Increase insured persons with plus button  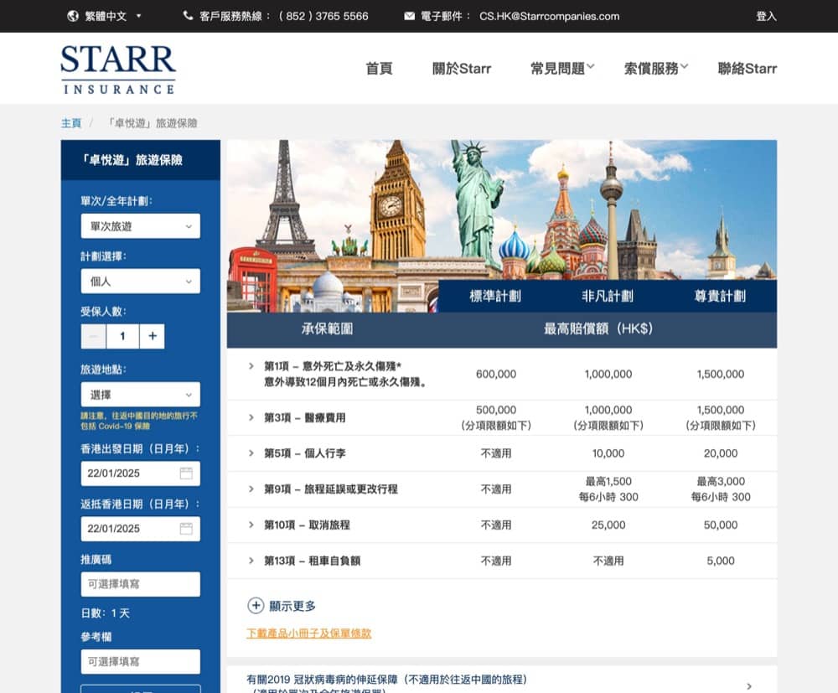153,336
